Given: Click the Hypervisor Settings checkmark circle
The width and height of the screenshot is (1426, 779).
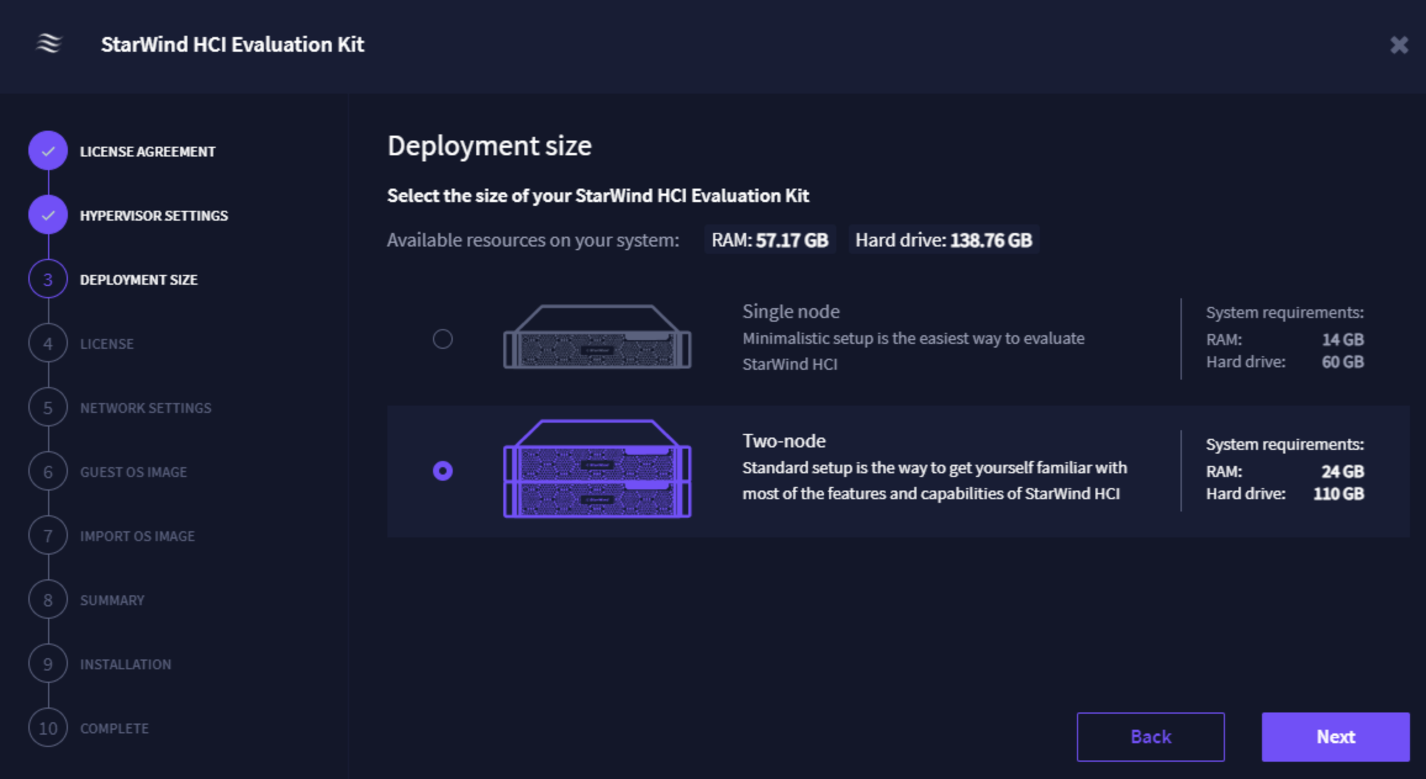Looking at the screenshot, I should (x=48, y=215).
